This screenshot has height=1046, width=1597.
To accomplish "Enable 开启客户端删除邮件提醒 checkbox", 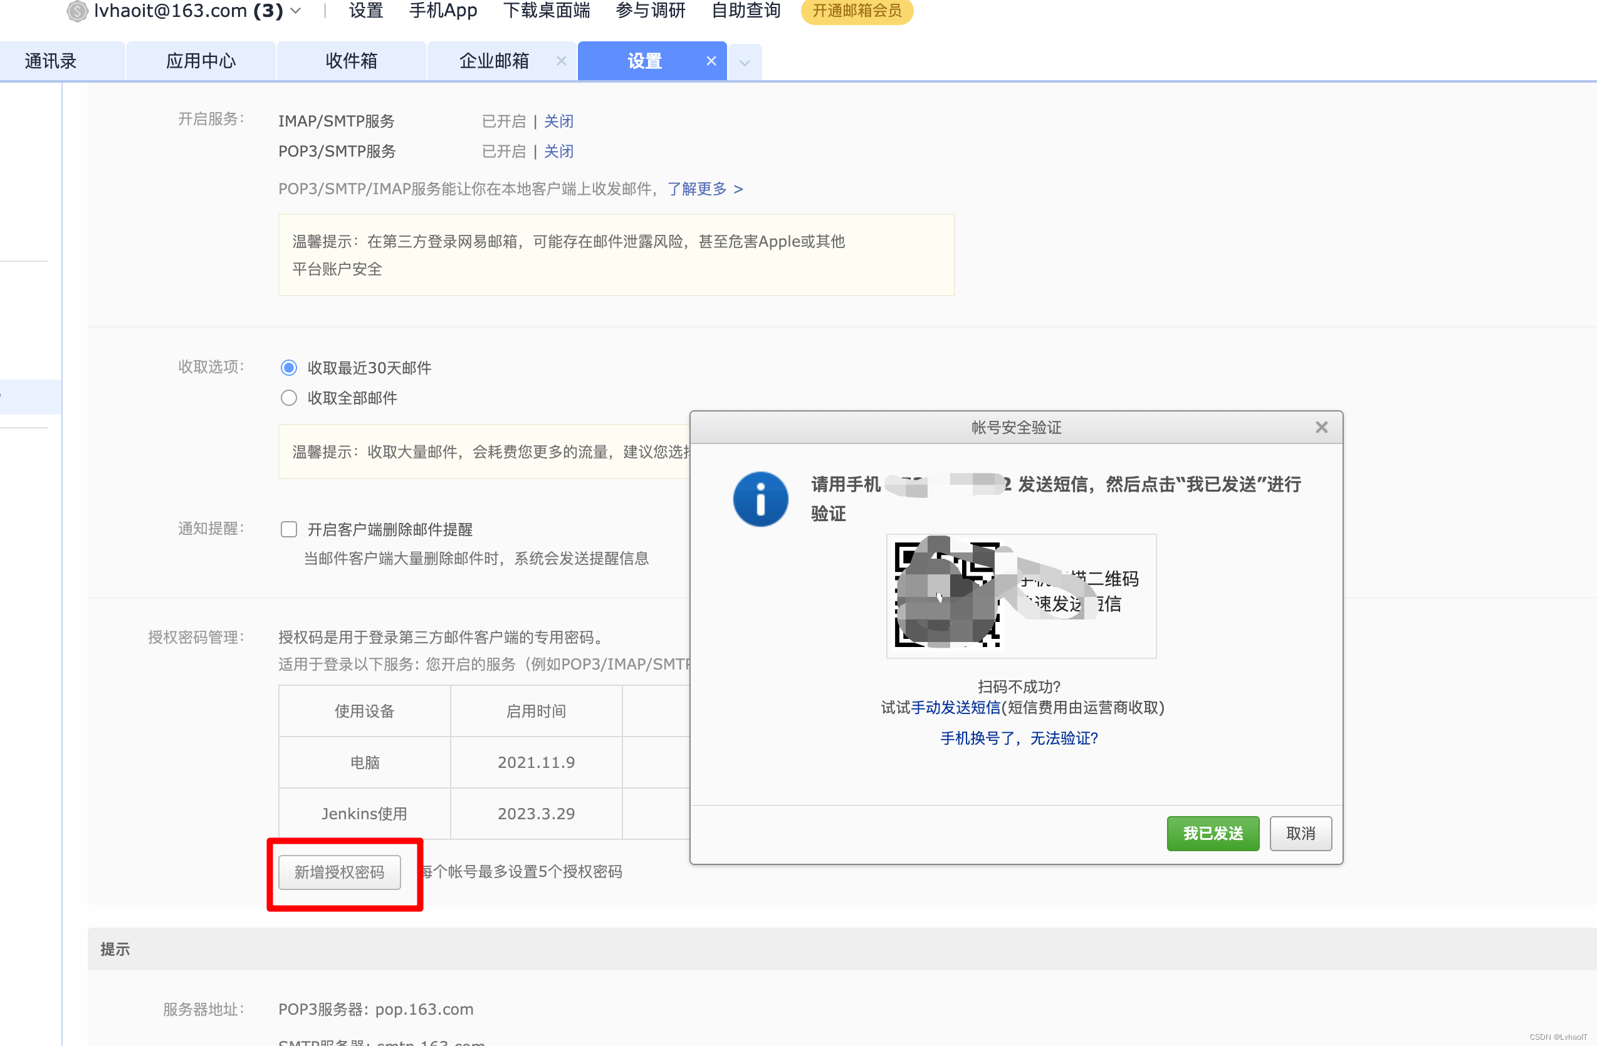I will coord(288,529).
